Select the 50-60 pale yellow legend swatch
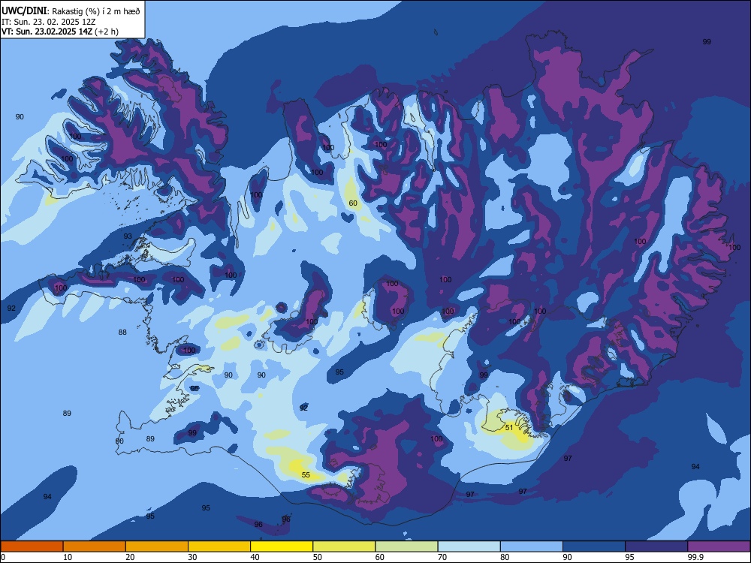Viewport: 751px width, 563px height. point(344,546)
